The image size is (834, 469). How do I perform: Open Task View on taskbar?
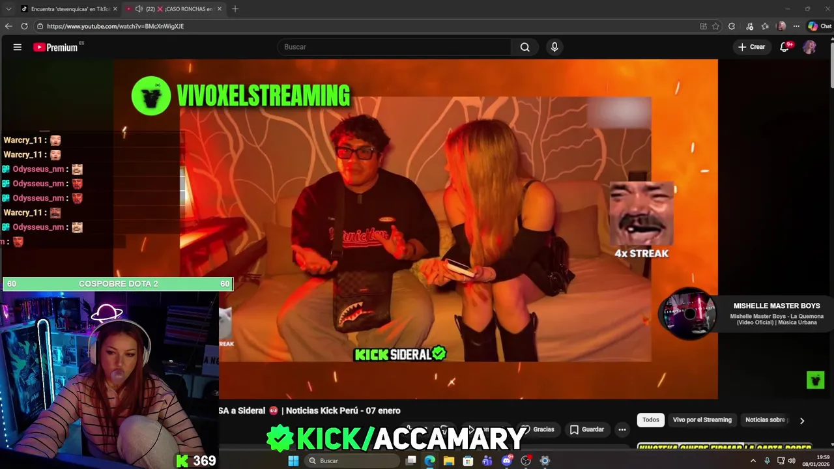pos(411,461)
